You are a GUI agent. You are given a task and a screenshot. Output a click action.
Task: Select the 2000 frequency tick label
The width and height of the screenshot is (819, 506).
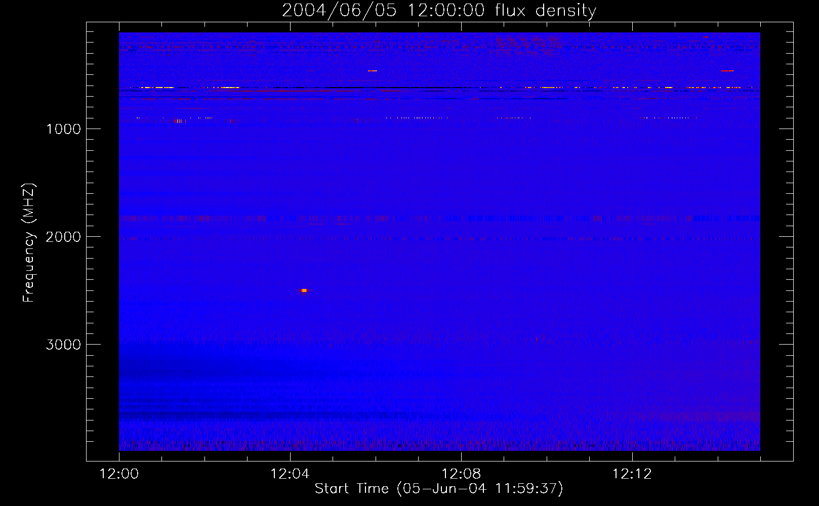tap(63, 237)
